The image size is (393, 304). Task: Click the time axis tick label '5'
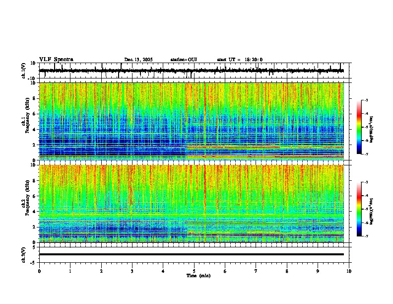[194, 271]
